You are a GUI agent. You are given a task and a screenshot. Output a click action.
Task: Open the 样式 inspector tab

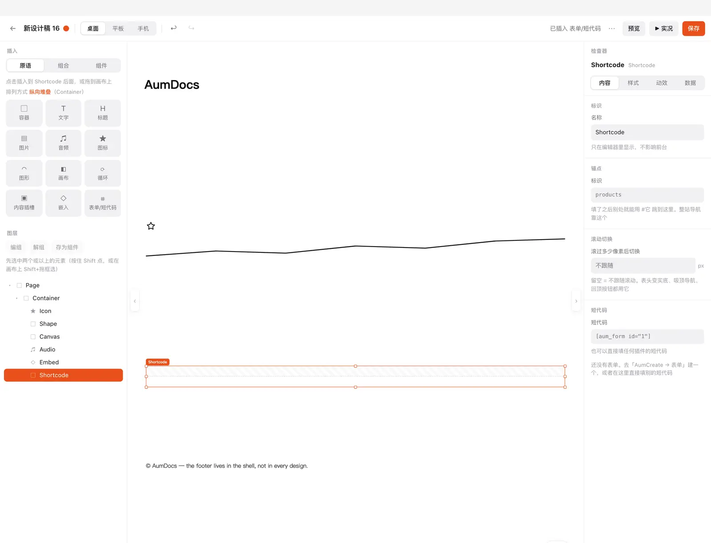(633, 83)
